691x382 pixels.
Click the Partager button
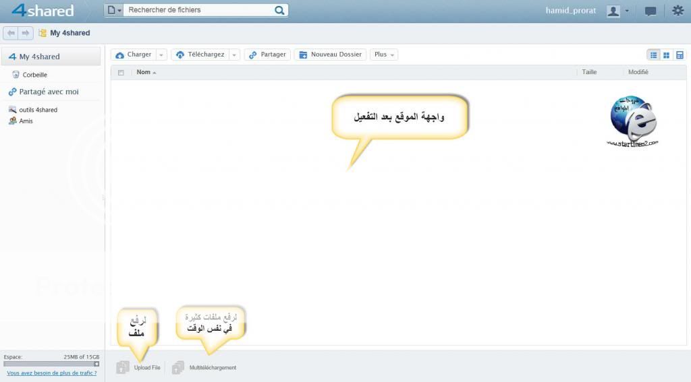pos(267,55)
